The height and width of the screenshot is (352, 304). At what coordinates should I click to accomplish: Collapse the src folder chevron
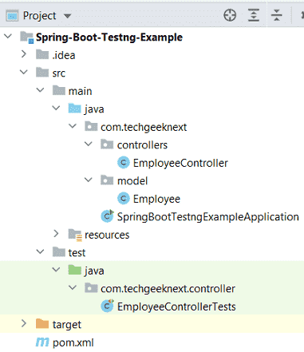(24, 72)
